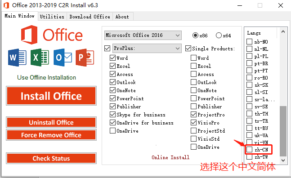Uncheck Skype for business checkbox
The width and height of the screenshot is (291, 178).
tap(112, 115)
